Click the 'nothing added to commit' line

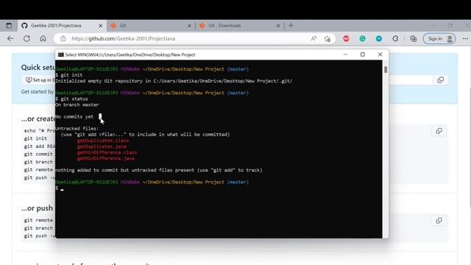pyautogui.click(x=159, y=170)
